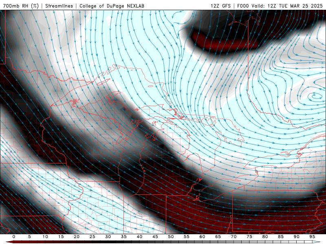326x244 pixels.
Task: Click the 70 label on the color scale
Action: 233,237
